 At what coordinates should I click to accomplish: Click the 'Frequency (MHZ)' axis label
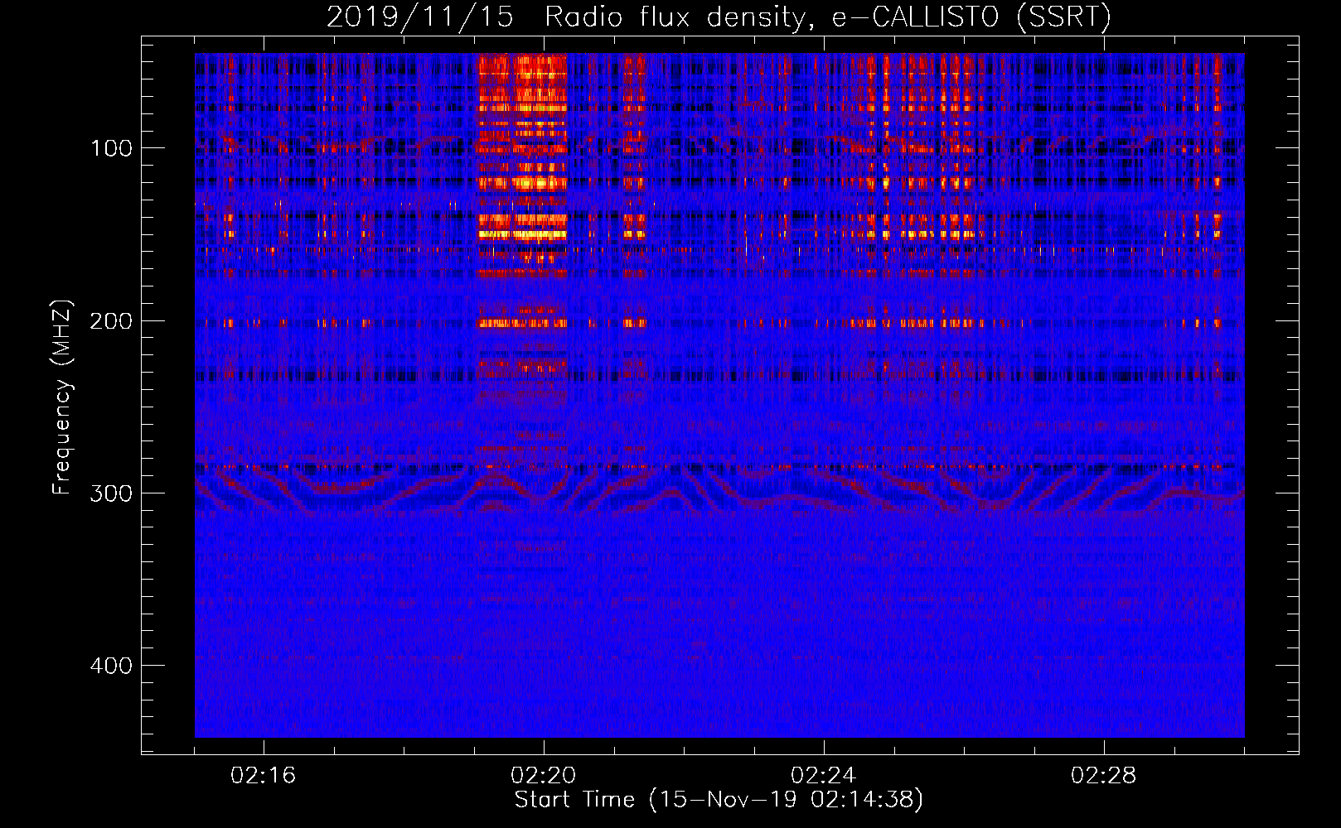tap(62, 397)
